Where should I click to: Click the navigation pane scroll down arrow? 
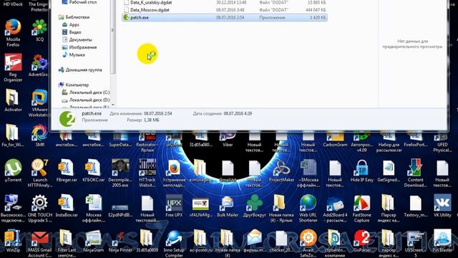(x=113, y=105)
